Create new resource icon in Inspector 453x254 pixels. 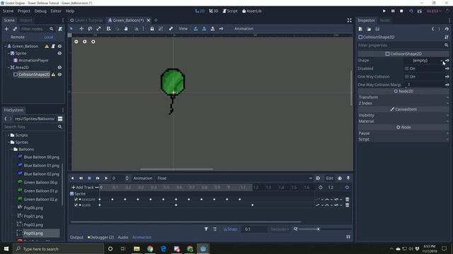[x=360, y=29]
